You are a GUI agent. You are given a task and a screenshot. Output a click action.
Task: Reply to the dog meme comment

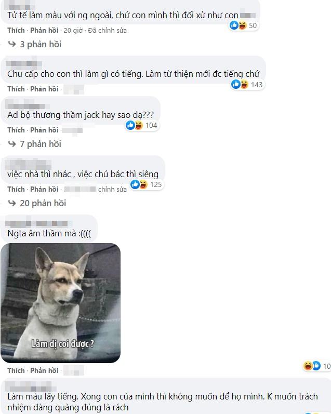44,370
